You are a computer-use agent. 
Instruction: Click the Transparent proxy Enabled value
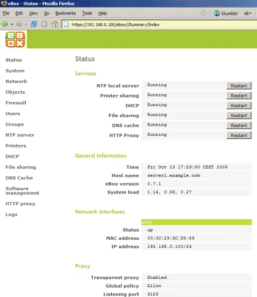point(157,277)
